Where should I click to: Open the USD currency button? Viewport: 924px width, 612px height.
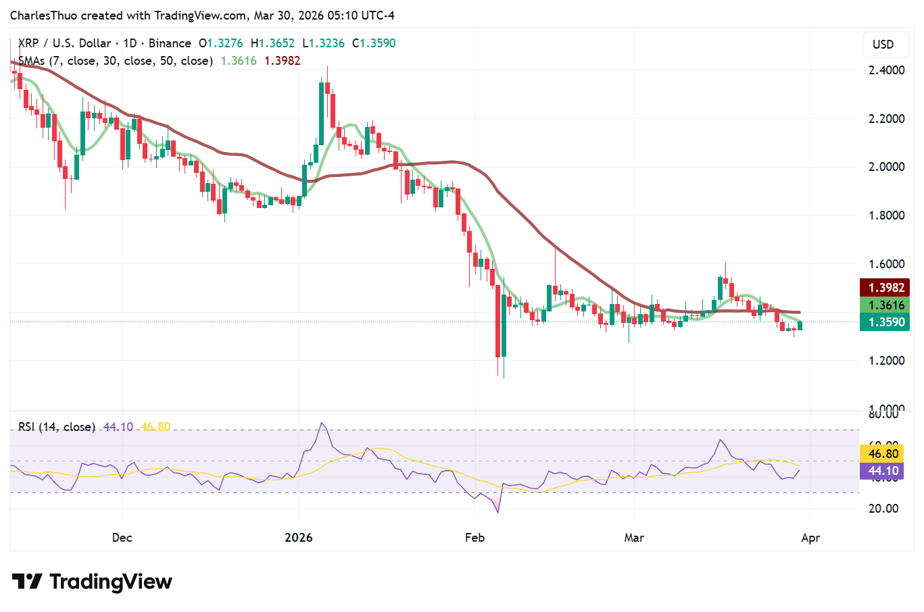885,45
